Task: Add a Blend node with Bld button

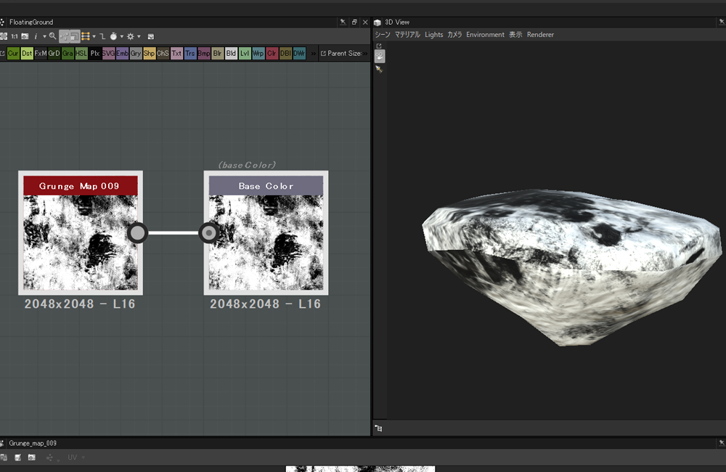Action: pos(231,53)
